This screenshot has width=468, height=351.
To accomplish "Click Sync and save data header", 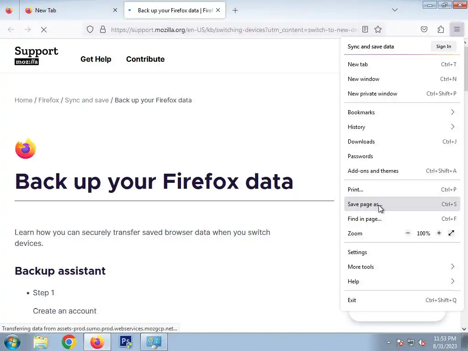I will tap(371, 47).
